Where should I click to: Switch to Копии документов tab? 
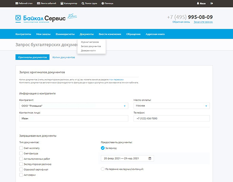[64, 57]
